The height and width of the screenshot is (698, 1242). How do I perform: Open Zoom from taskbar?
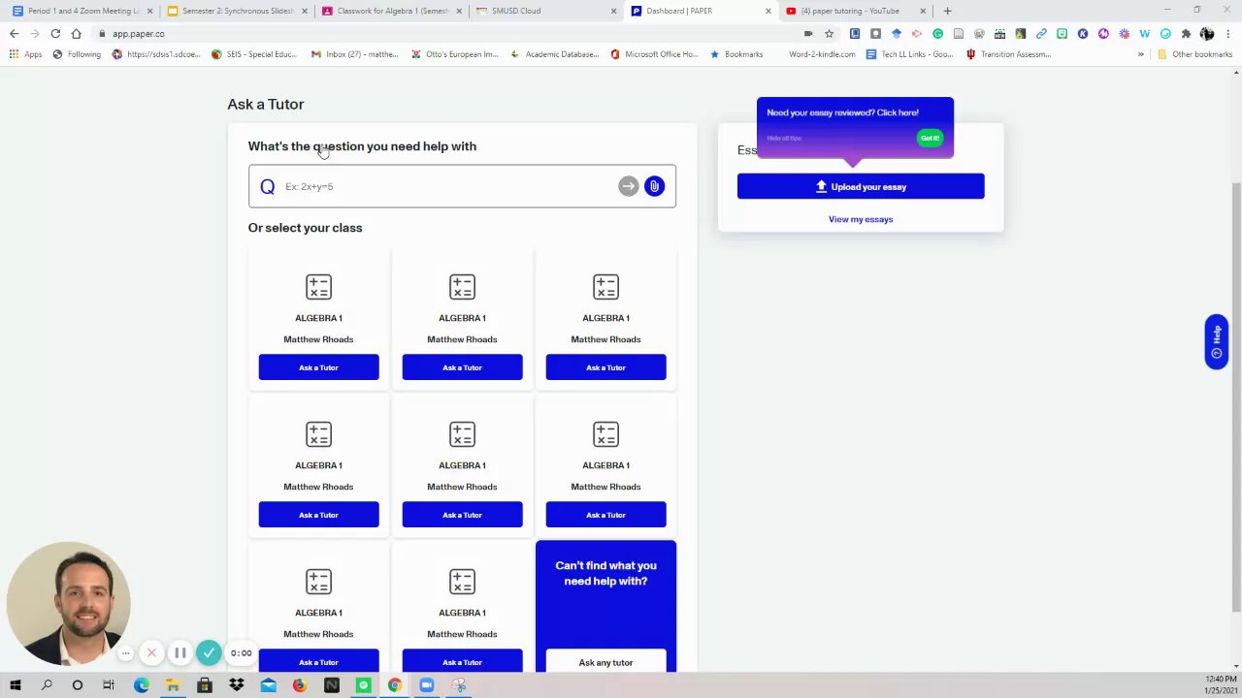point(426,685)
